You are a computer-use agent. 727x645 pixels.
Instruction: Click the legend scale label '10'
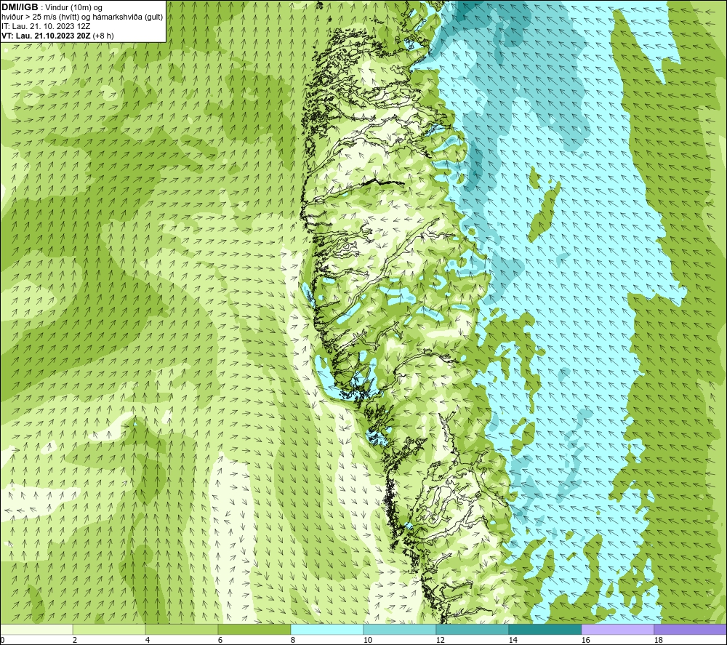pyautogui.click(x=367, y=641)
